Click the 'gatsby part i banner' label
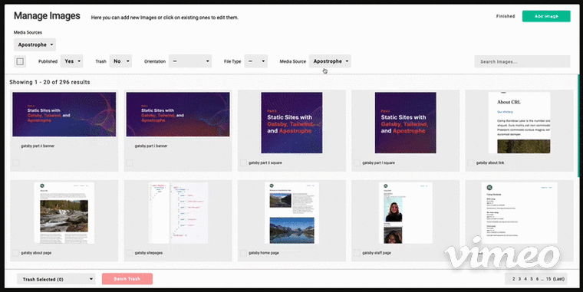Image resolution: width=583 pixels, height=292 pixels. (x=151, y=146)
